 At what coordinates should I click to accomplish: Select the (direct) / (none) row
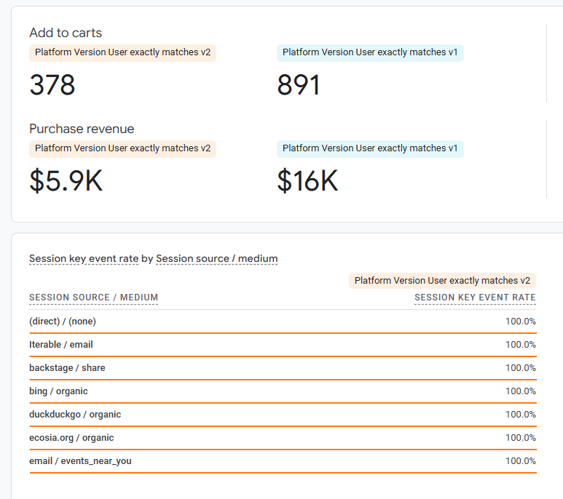tap(283, 322)
